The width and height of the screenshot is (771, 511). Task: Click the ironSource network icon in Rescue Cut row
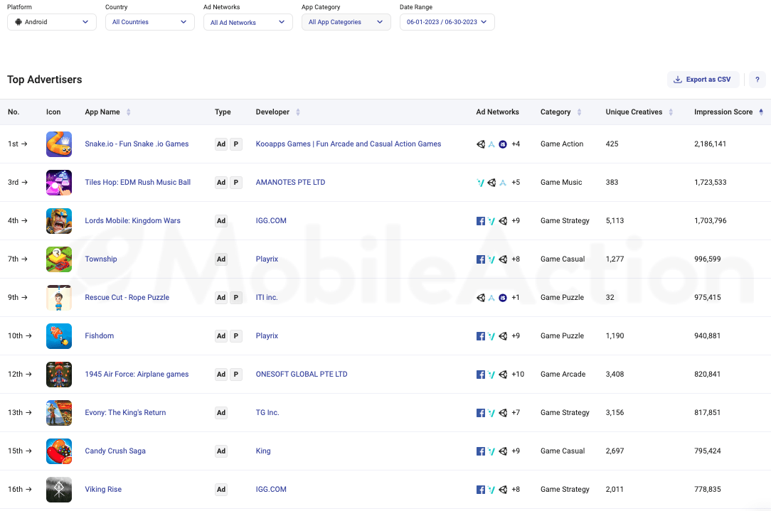[503, 298]
